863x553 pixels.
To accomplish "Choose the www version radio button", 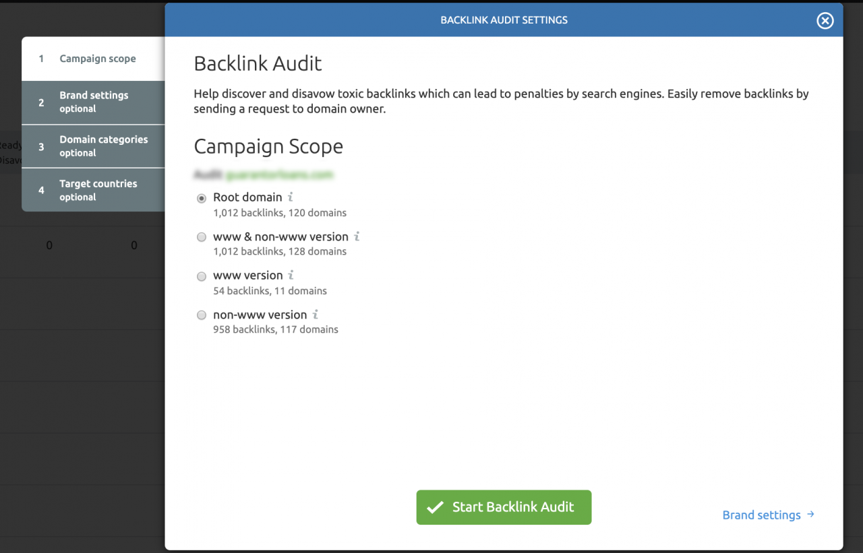I will (202, 276).
